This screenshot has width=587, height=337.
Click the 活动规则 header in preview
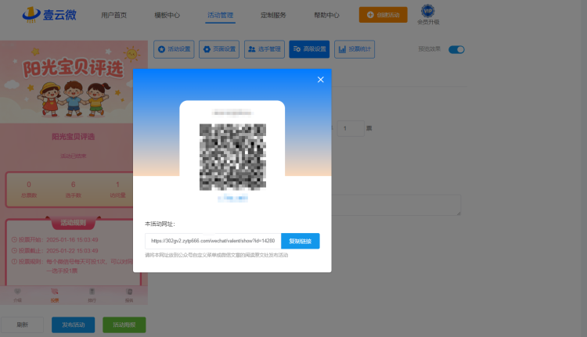click(x=73, y=223)
